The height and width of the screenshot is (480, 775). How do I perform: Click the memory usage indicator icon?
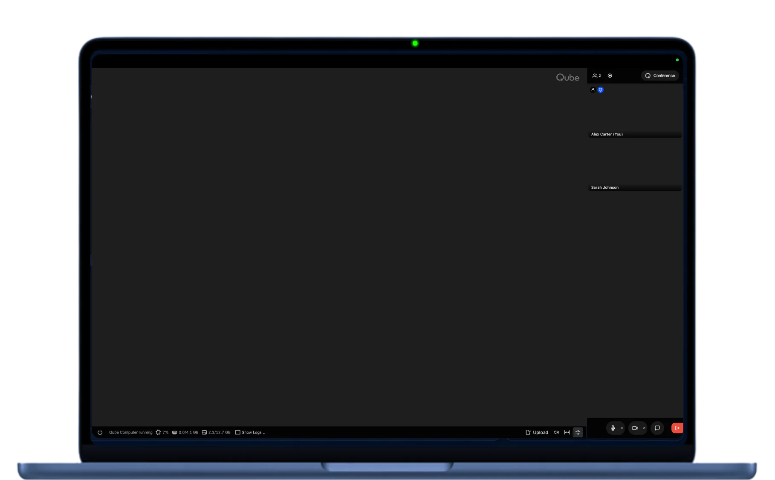(174, 432)
